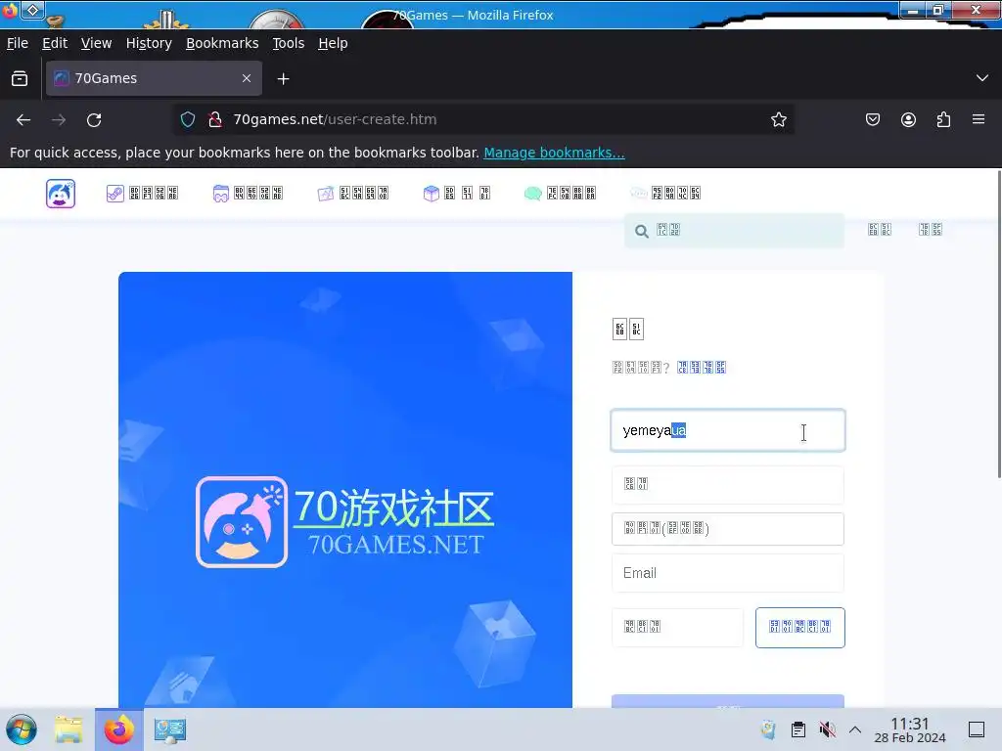
Task: Open the last nav item with pale bubble icon
Action: click(x=664, y=193)
